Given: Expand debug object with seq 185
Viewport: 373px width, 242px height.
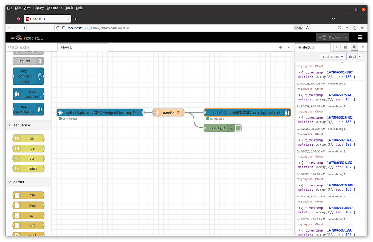Looking at the screenshot, I should [x=299, y=118].
